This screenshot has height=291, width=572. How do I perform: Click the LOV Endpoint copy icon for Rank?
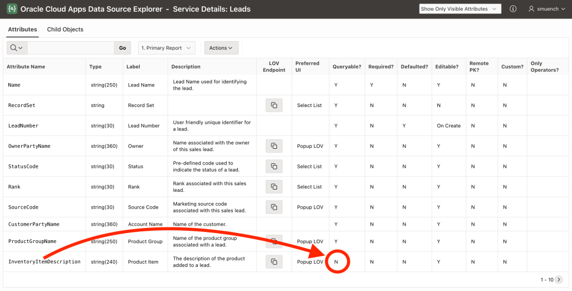coord(274,187)
